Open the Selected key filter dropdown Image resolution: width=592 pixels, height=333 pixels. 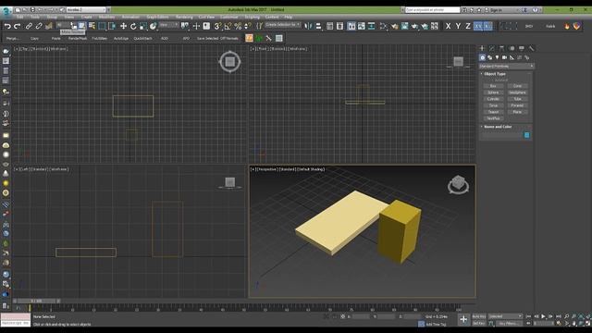tap(505, 316)
